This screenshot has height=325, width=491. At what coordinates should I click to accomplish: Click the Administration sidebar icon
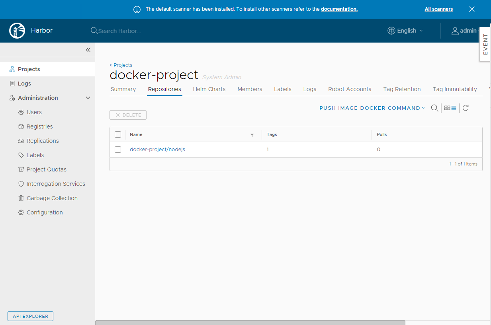(12, 98)
